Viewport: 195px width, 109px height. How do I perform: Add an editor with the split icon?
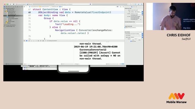point(123,7)
